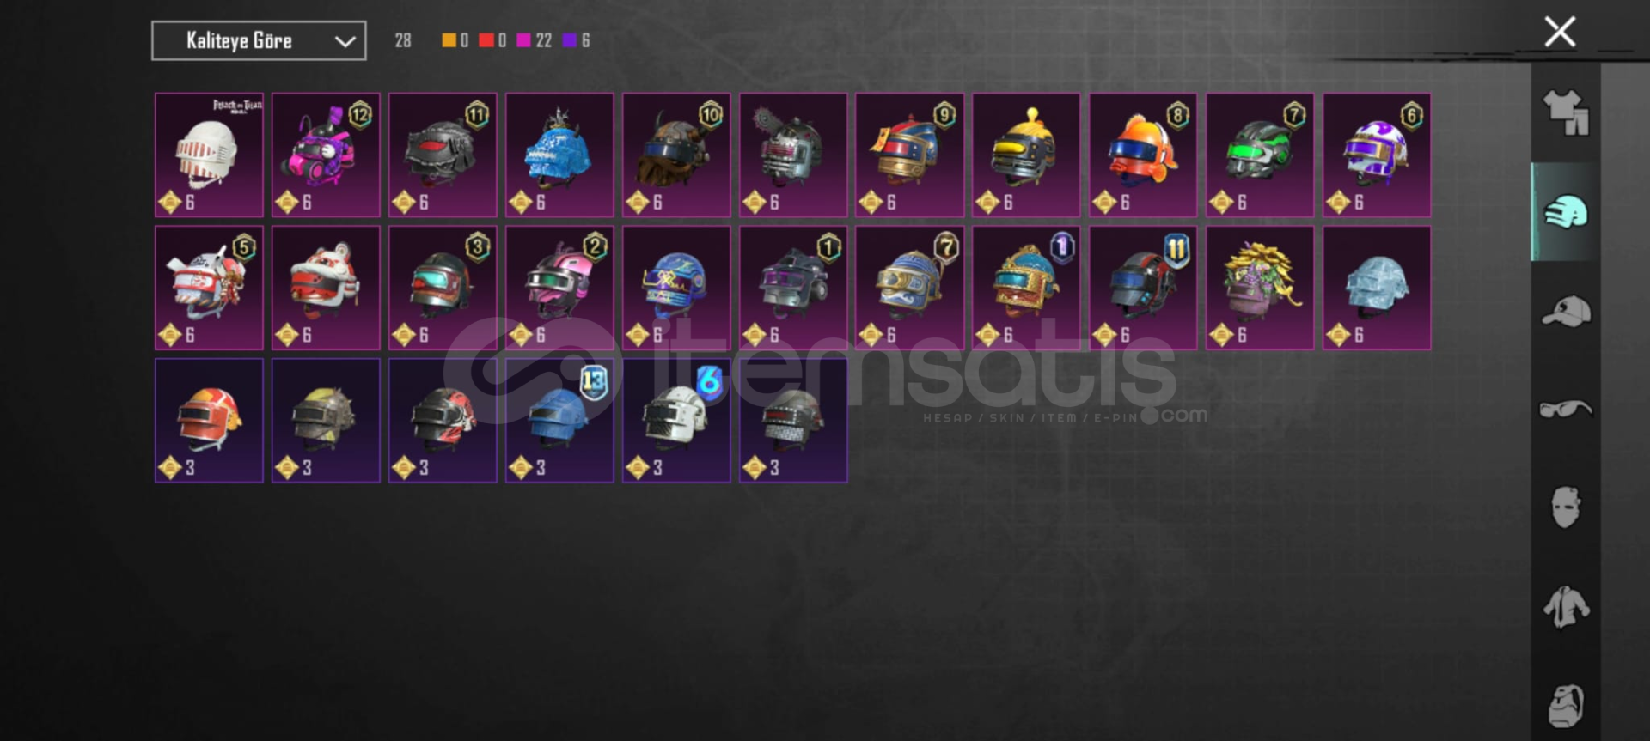Select the pink bunny helmet level 12

pyautogui.click(x=326, y=155)
